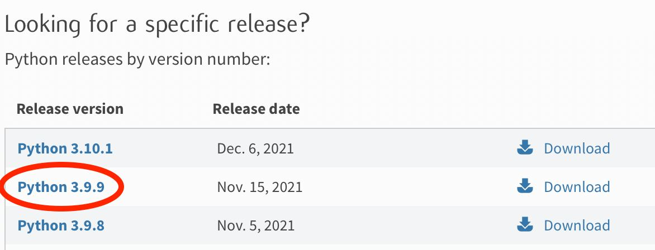The image size is (655, 250).
Task: Click the download arrow icon for Python 3.10.1
Action: (525, 148)
